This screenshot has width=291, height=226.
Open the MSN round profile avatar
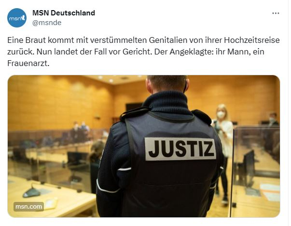point(17,18)
